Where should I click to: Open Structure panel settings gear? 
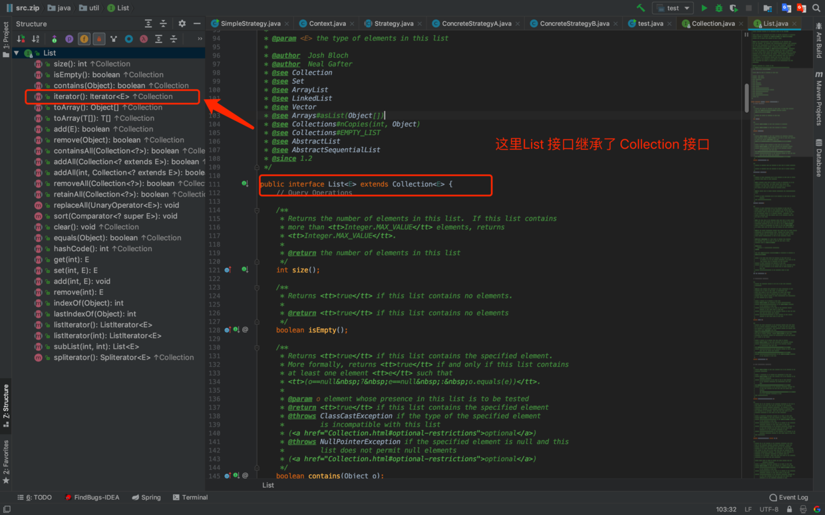click(182, 23)
